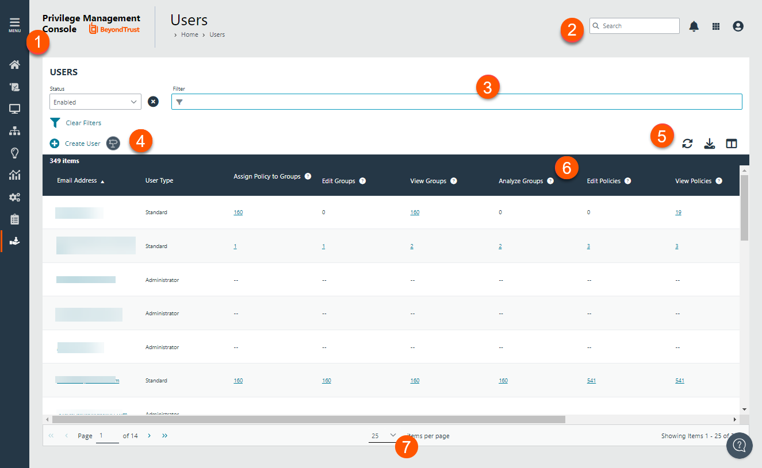762x468 pixels.
Task: Open the apps grid icon
Action: tap(716, 26)
